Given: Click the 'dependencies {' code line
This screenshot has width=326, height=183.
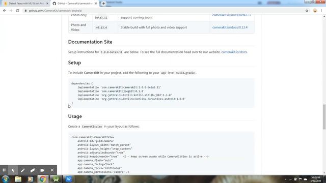Looking at the screenshot, I should point(82,83).
